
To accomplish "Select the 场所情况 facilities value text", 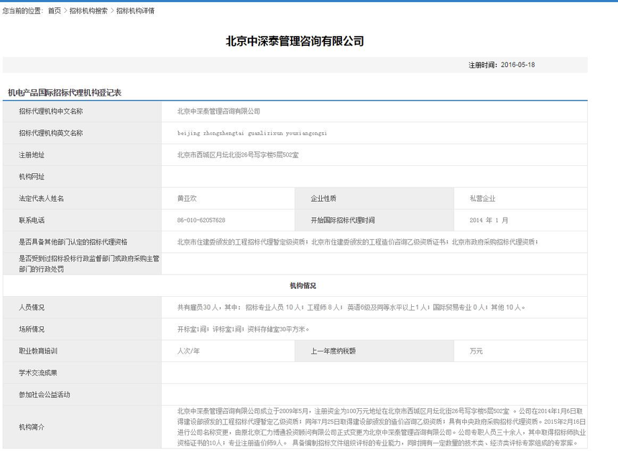I will click(243, 329).
